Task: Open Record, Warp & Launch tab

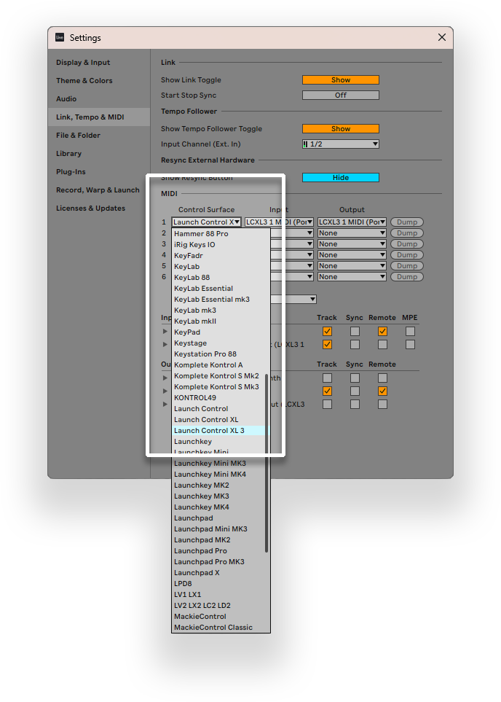Action: (x=98, y=190)
